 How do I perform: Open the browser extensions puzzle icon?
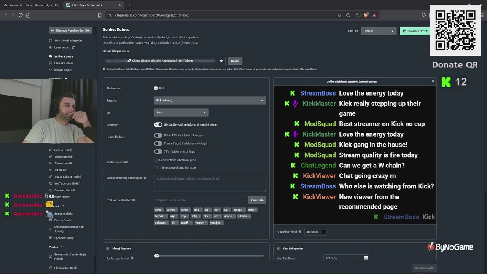click(x=423, y=15)
